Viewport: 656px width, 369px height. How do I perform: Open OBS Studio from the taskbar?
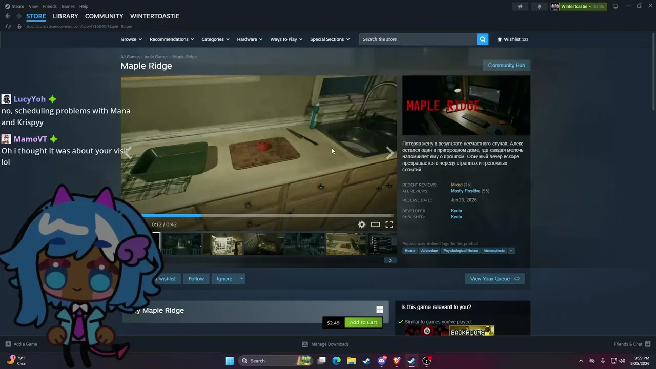coord(426,361)
